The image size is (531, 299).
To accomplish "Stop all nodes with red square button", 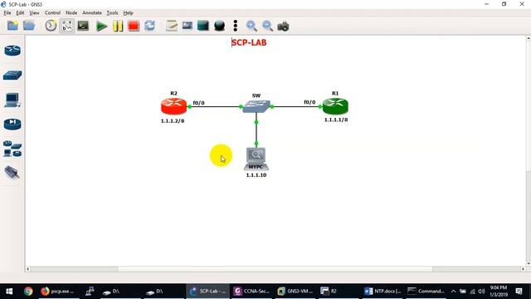I will click(x=134, y=26).
